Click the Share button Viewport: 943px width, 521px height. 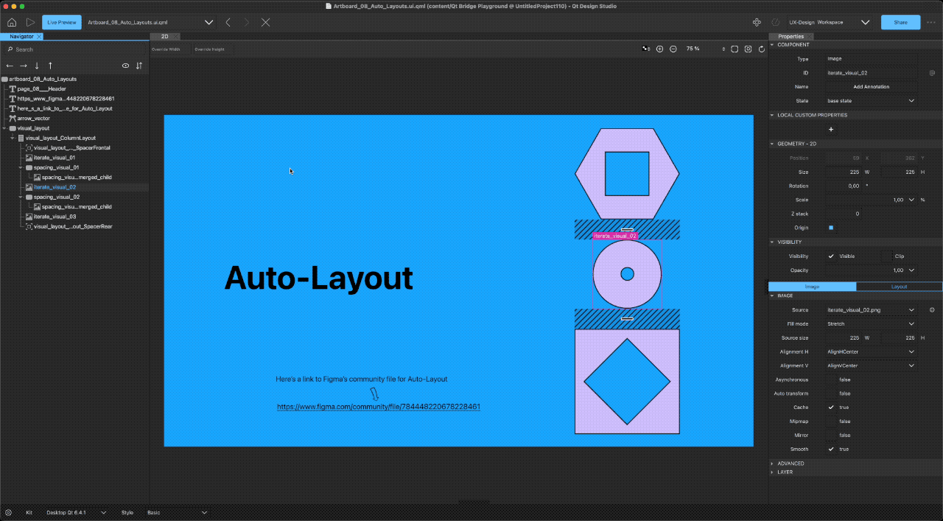click(x=900, y=22)
